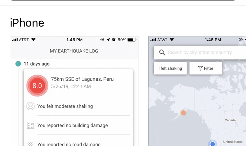Click the building damage icon
The height and width of the screenshot is (146, 246).
[x=31, y=125]
